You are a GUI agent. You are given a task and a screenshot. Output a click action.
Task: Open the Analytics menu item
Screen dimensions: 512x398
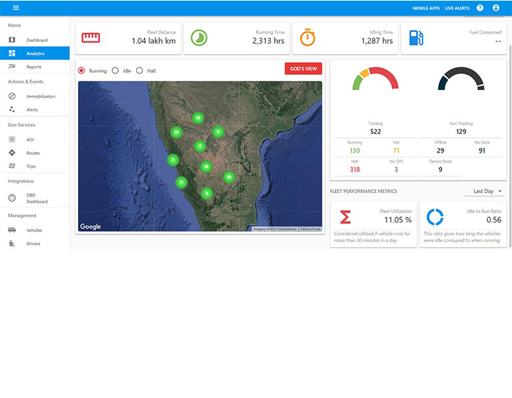coord(35,53)
